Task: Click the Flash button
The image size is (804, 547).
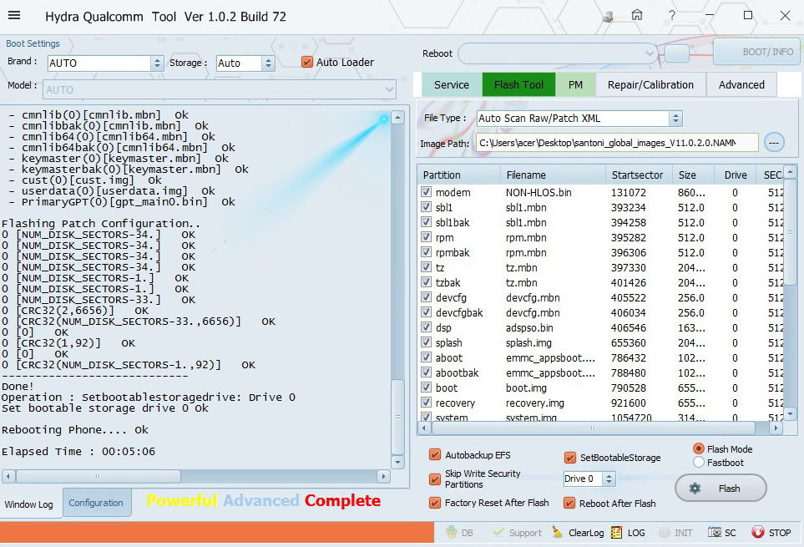Action: [721, 488]
